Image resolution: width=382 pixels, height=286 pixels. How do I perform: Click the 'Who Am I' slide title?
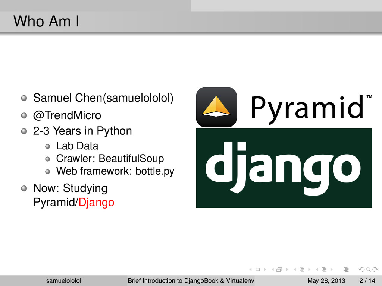46,21
